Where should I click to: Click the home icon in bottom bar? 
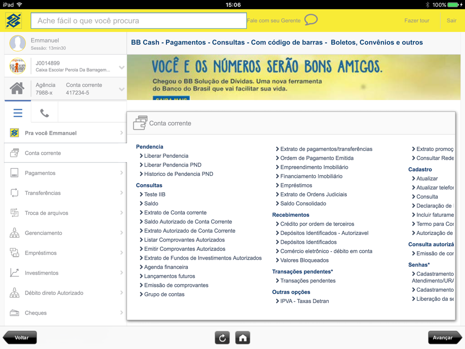(243, 338)
